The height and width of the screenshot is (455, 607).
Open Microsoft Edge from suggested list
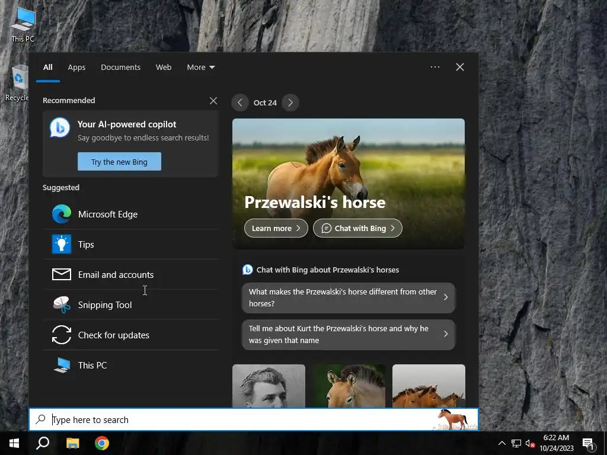(x=130, y=214)
